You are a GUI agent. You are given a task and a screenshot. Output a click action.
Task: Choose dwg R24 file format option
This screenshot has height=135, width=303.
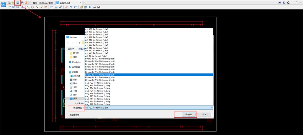pos(149,88)
